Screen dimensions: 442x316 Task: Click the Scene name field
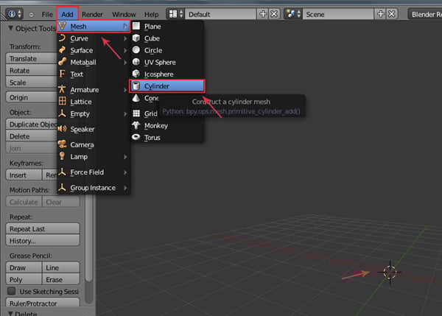click(x=338, y=14)
